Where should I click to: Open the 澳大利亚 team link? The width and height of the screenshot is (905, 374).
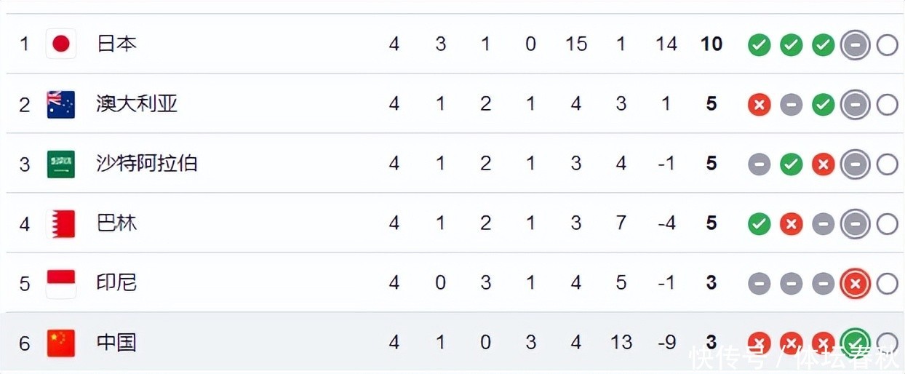137,104
